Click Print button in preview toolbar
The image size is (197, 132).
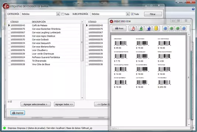(119, 29)
